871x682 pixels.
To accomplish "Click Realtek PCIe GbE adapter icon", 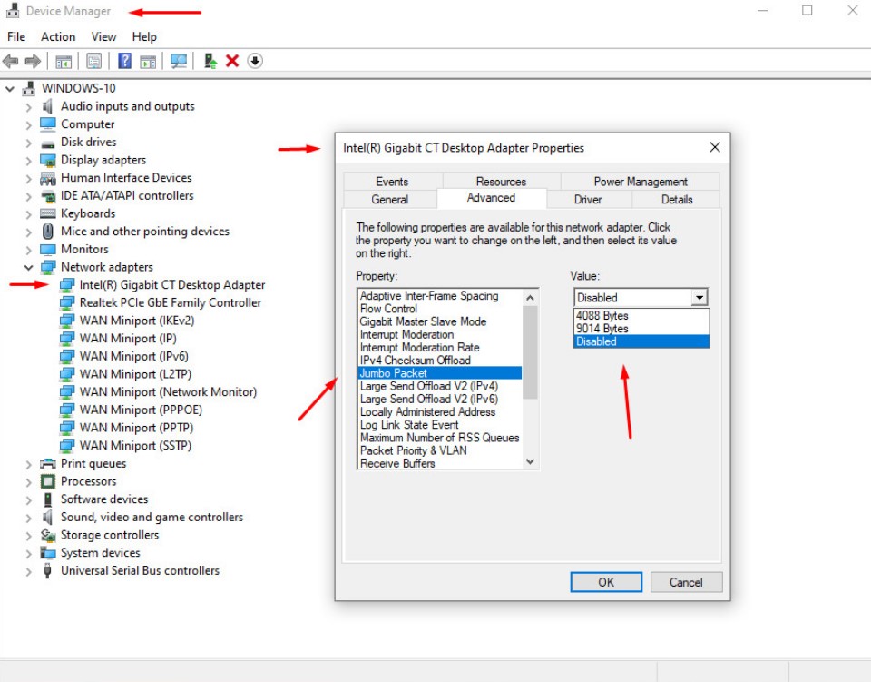I will [67, 303].
